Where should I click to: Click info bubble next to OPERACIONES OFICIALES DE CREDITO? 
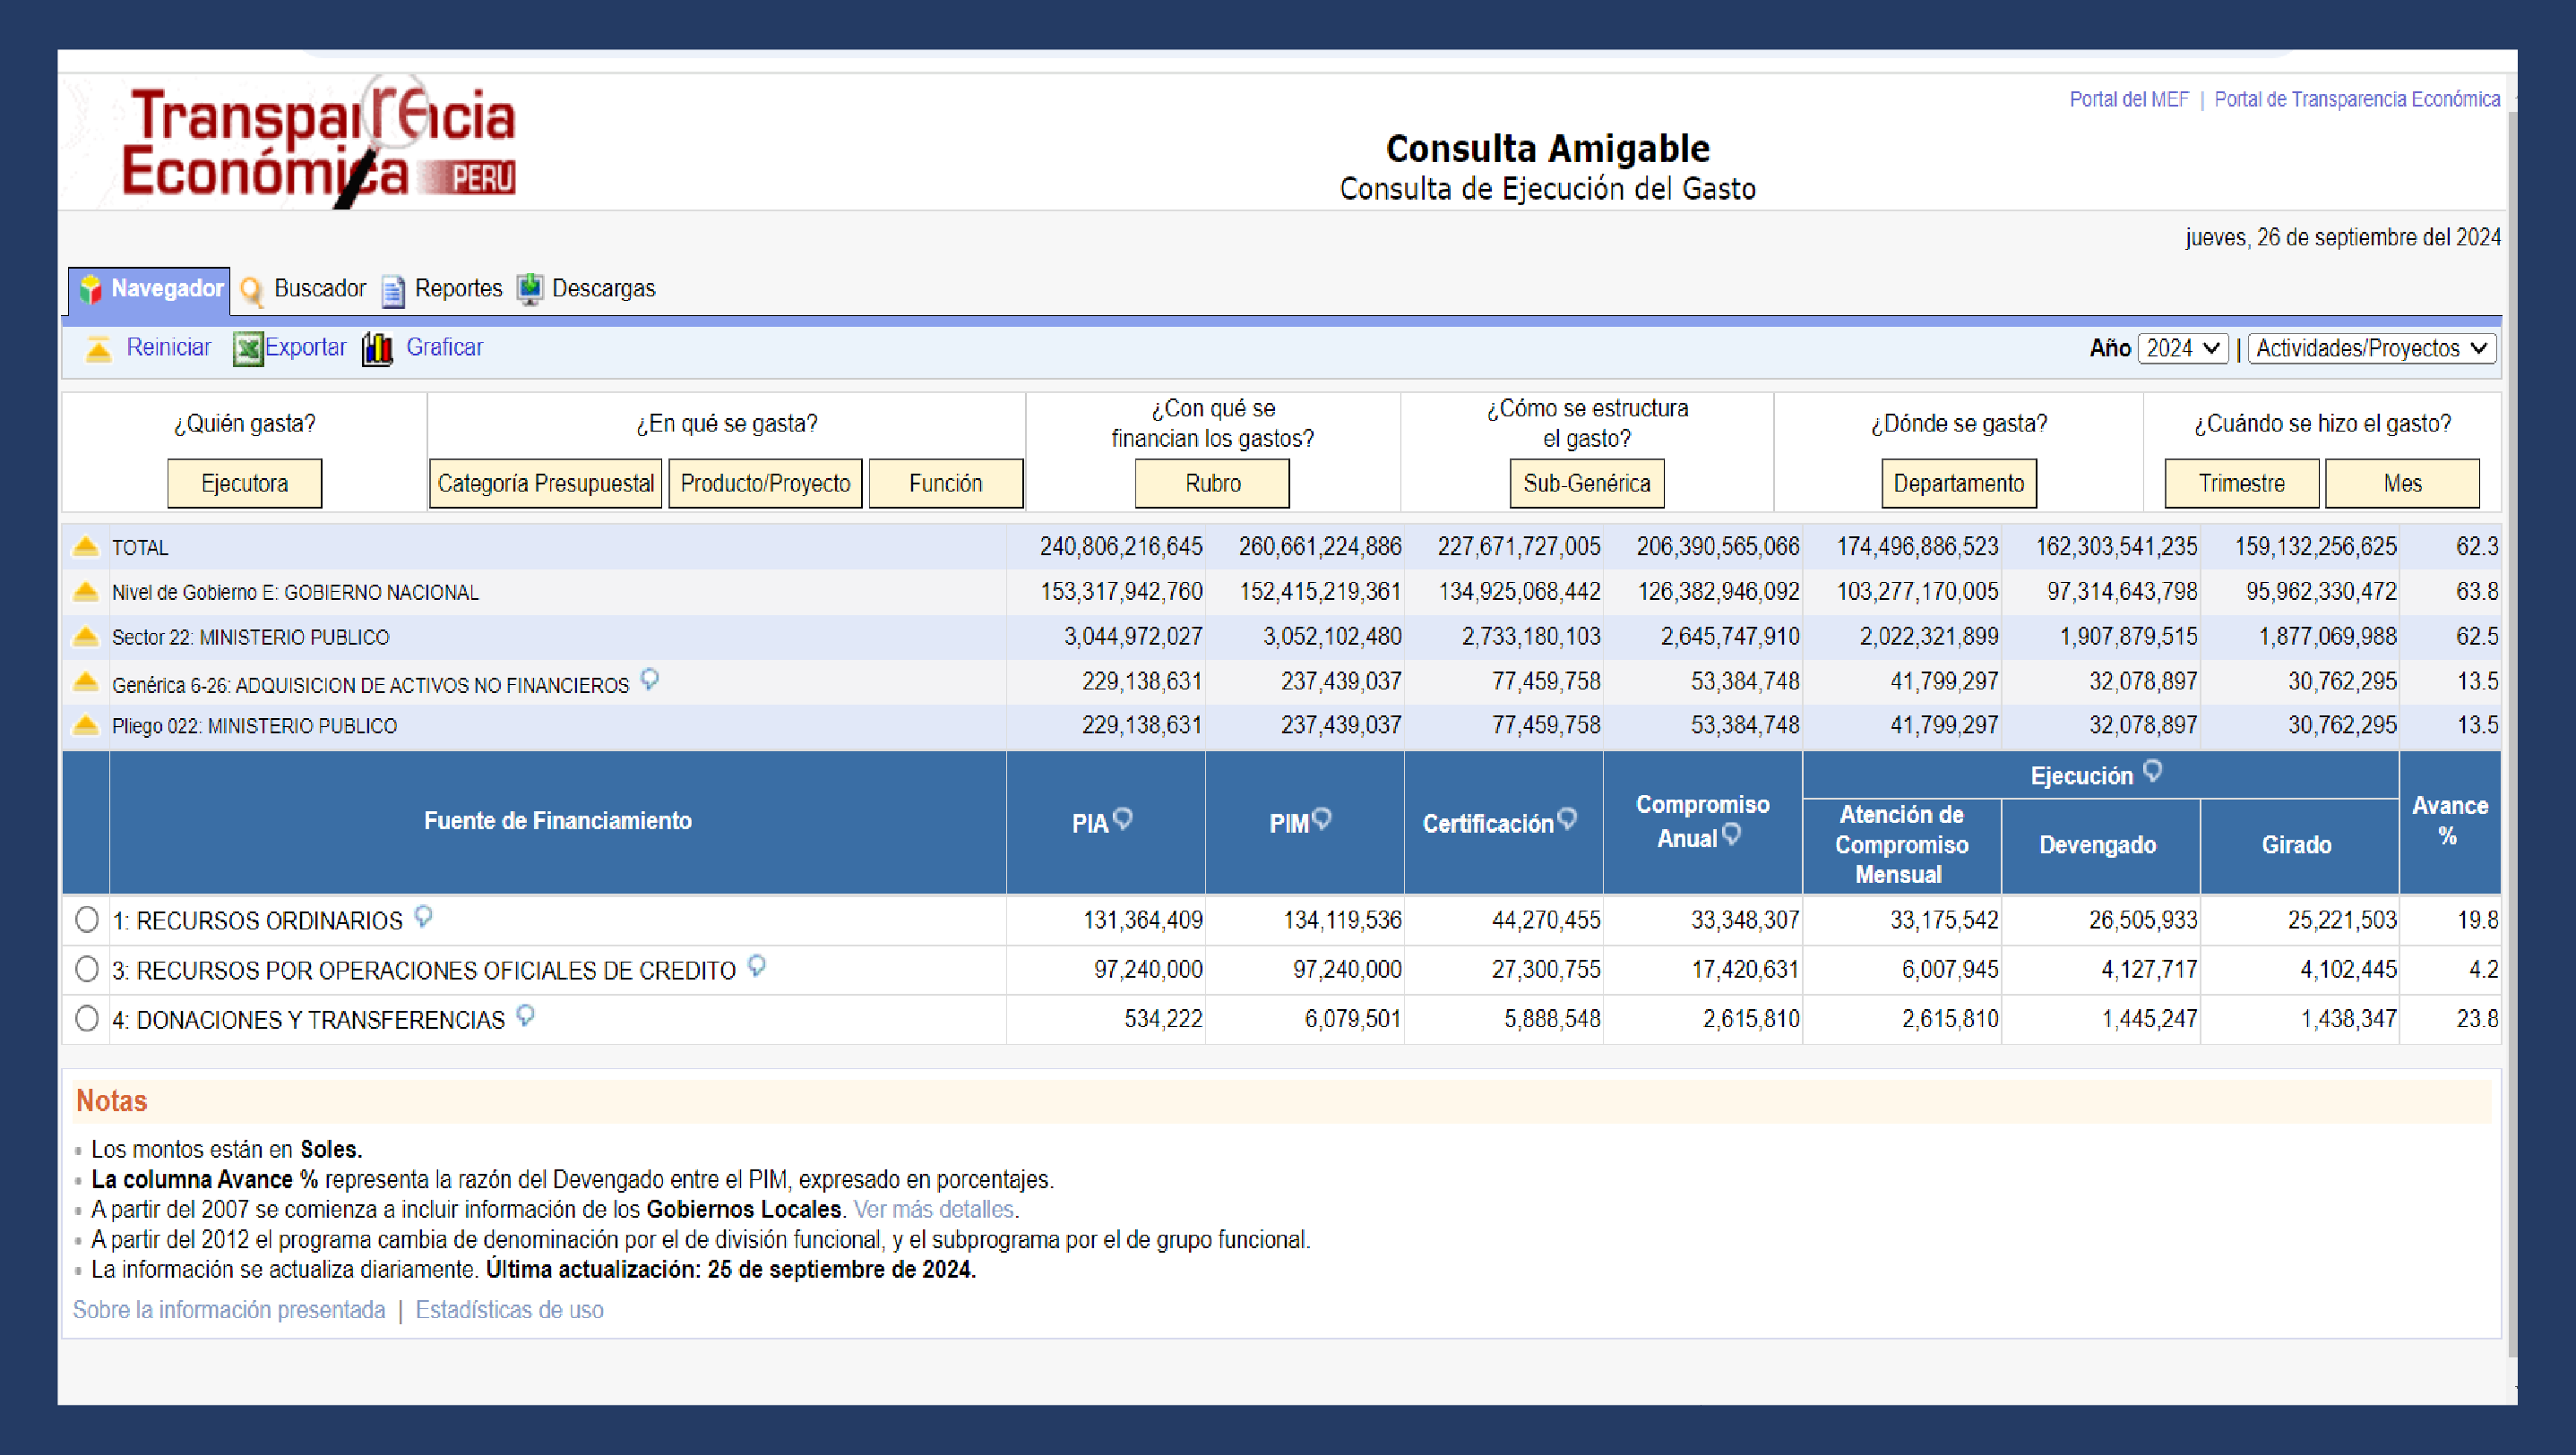[757, 965]
